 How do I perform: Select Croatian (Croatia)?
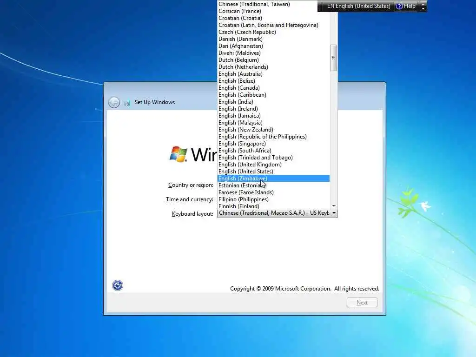click(x=273, y=18)
